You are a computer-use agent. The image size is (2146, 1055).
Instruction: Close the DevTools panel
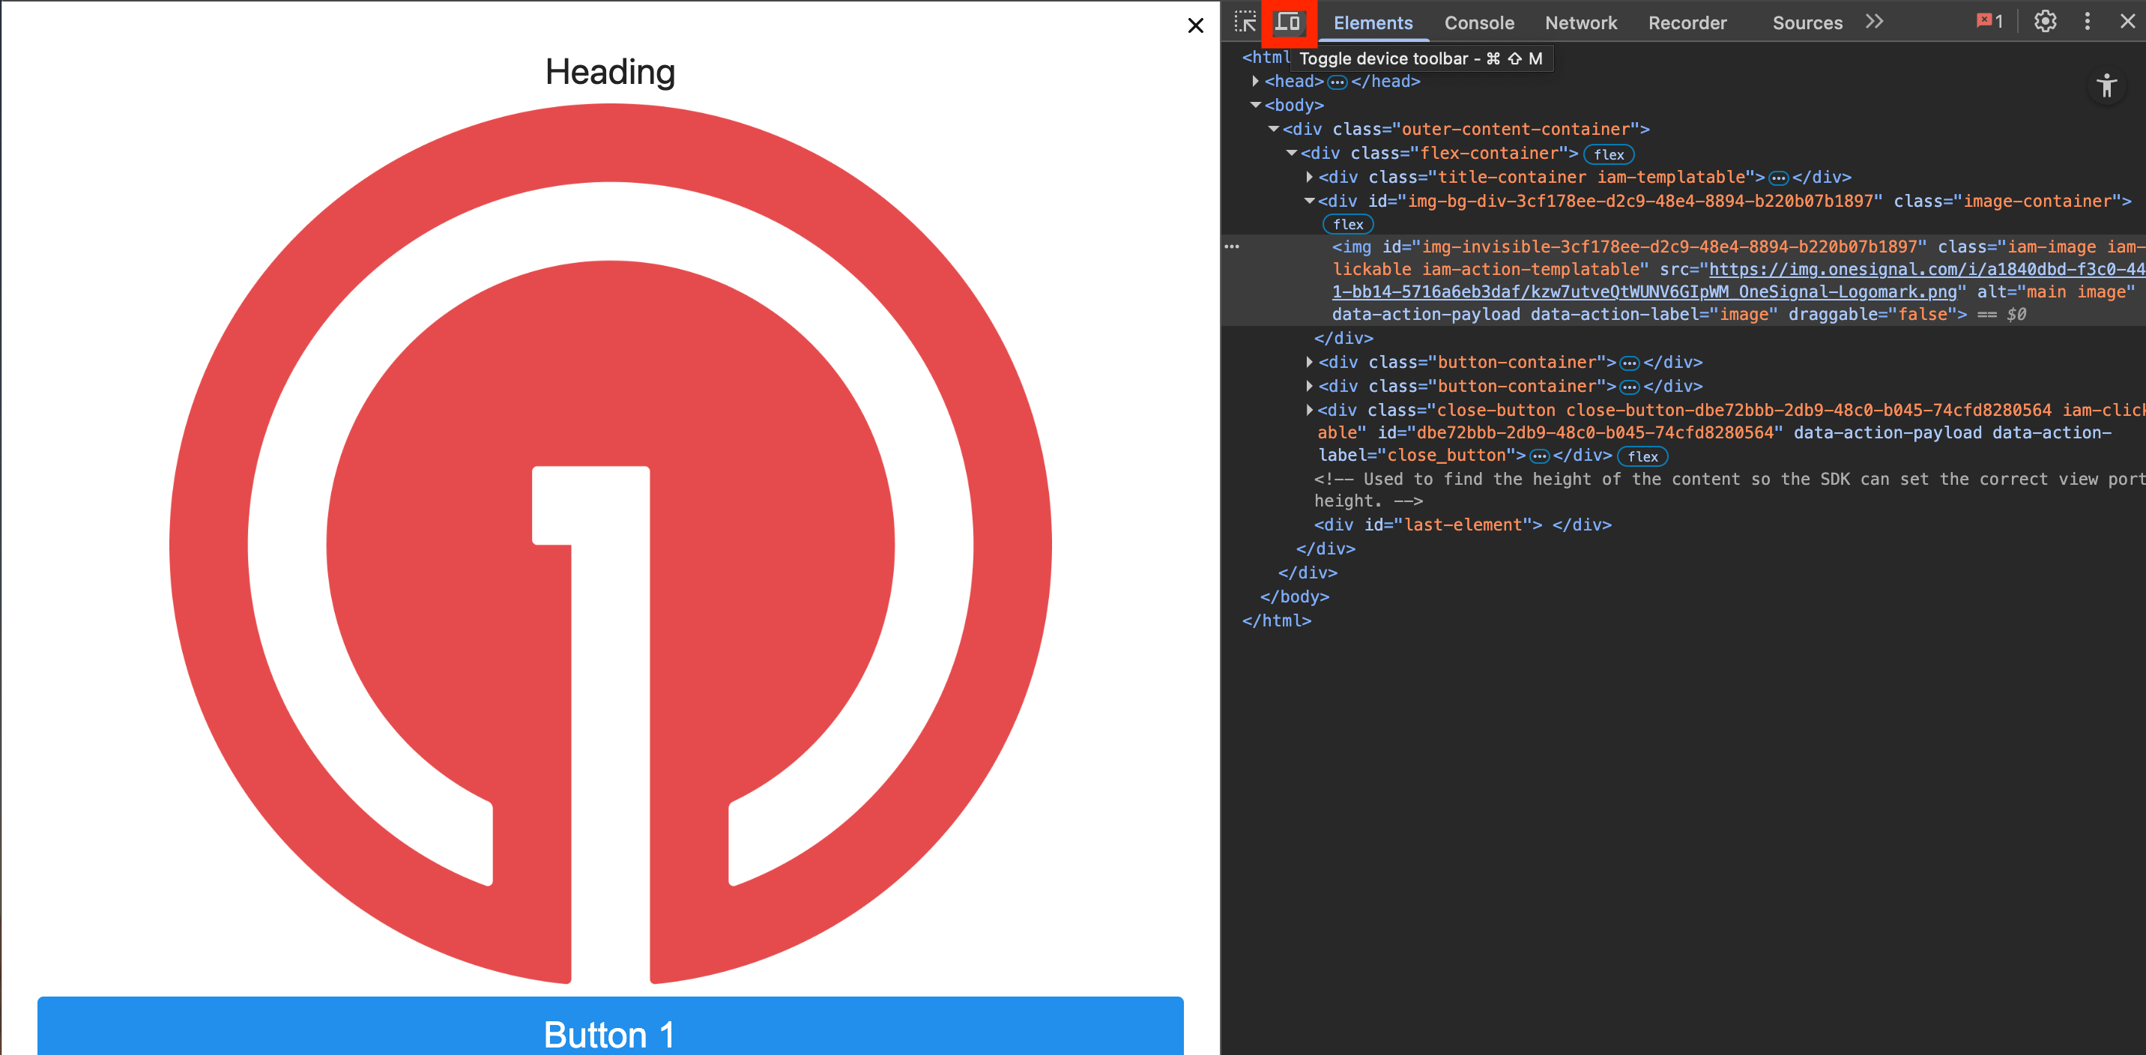tap(2127, 22)
